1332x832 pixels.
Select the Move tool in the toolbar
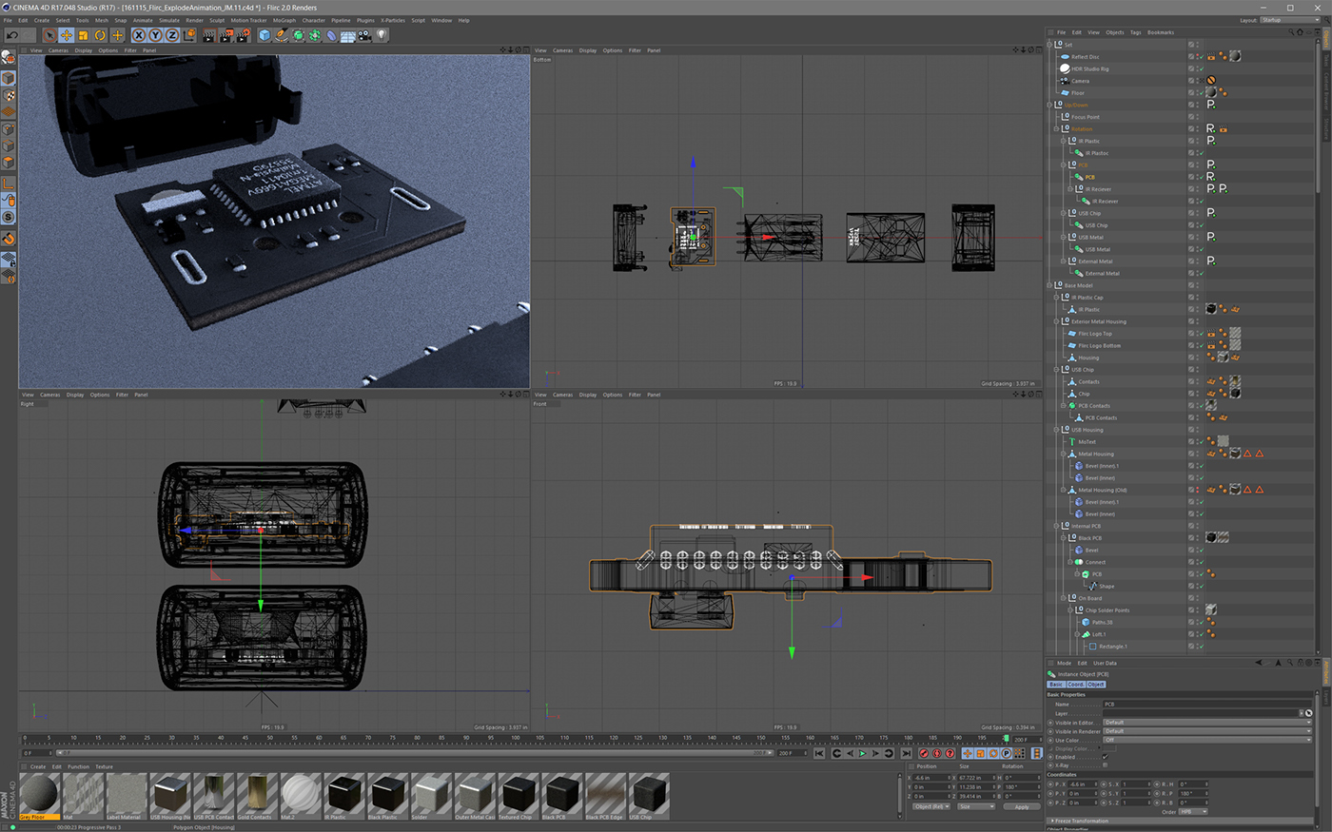pos(66,35)
